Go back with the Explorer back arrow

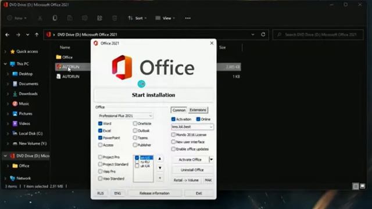[x=8, y=35]
